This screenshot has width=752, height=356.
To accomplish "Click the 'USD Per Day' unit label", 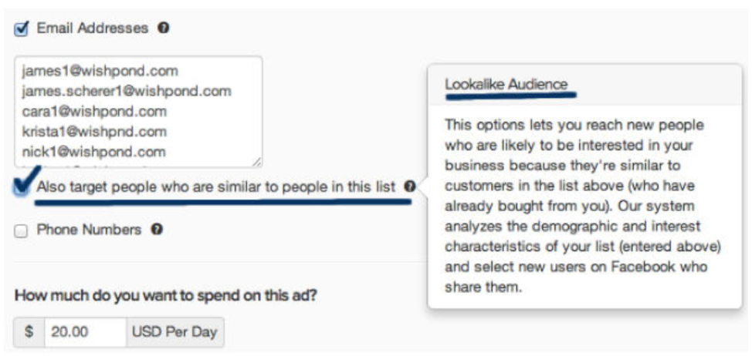I will coord(174,332).
